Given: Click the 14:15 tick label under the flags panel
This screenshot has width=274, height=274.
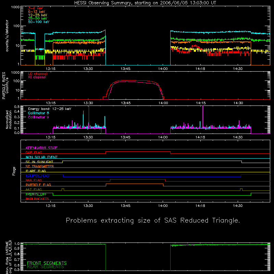Looking at the screenshot, I should coord(200,206).
